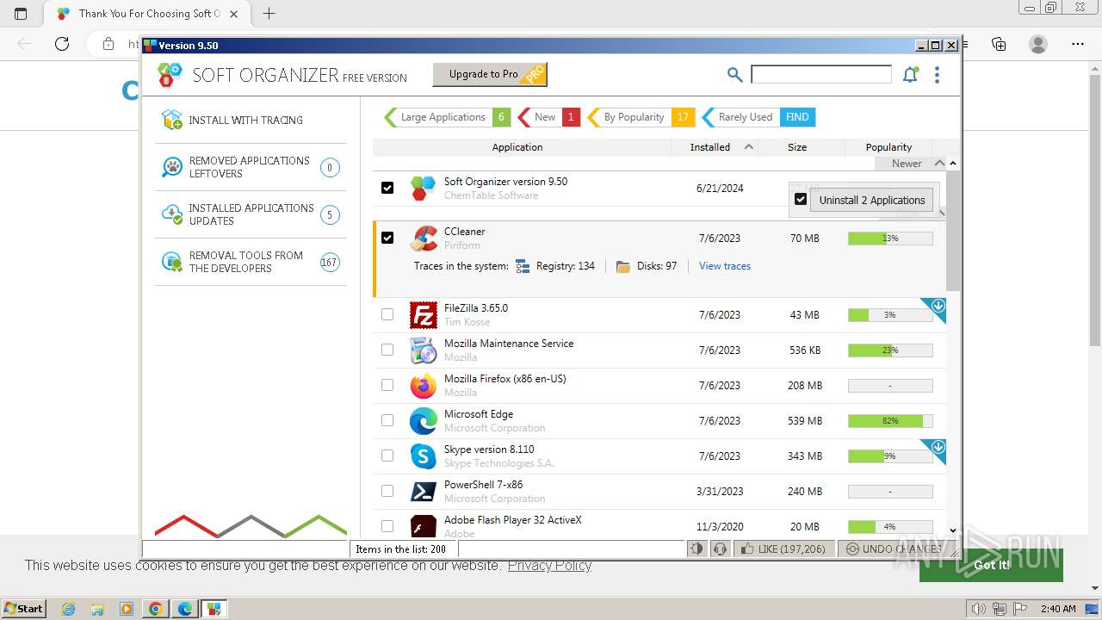Toggle the contrast theme icon in status bar
1102x620 pixels.
click(x=697, y=549)
